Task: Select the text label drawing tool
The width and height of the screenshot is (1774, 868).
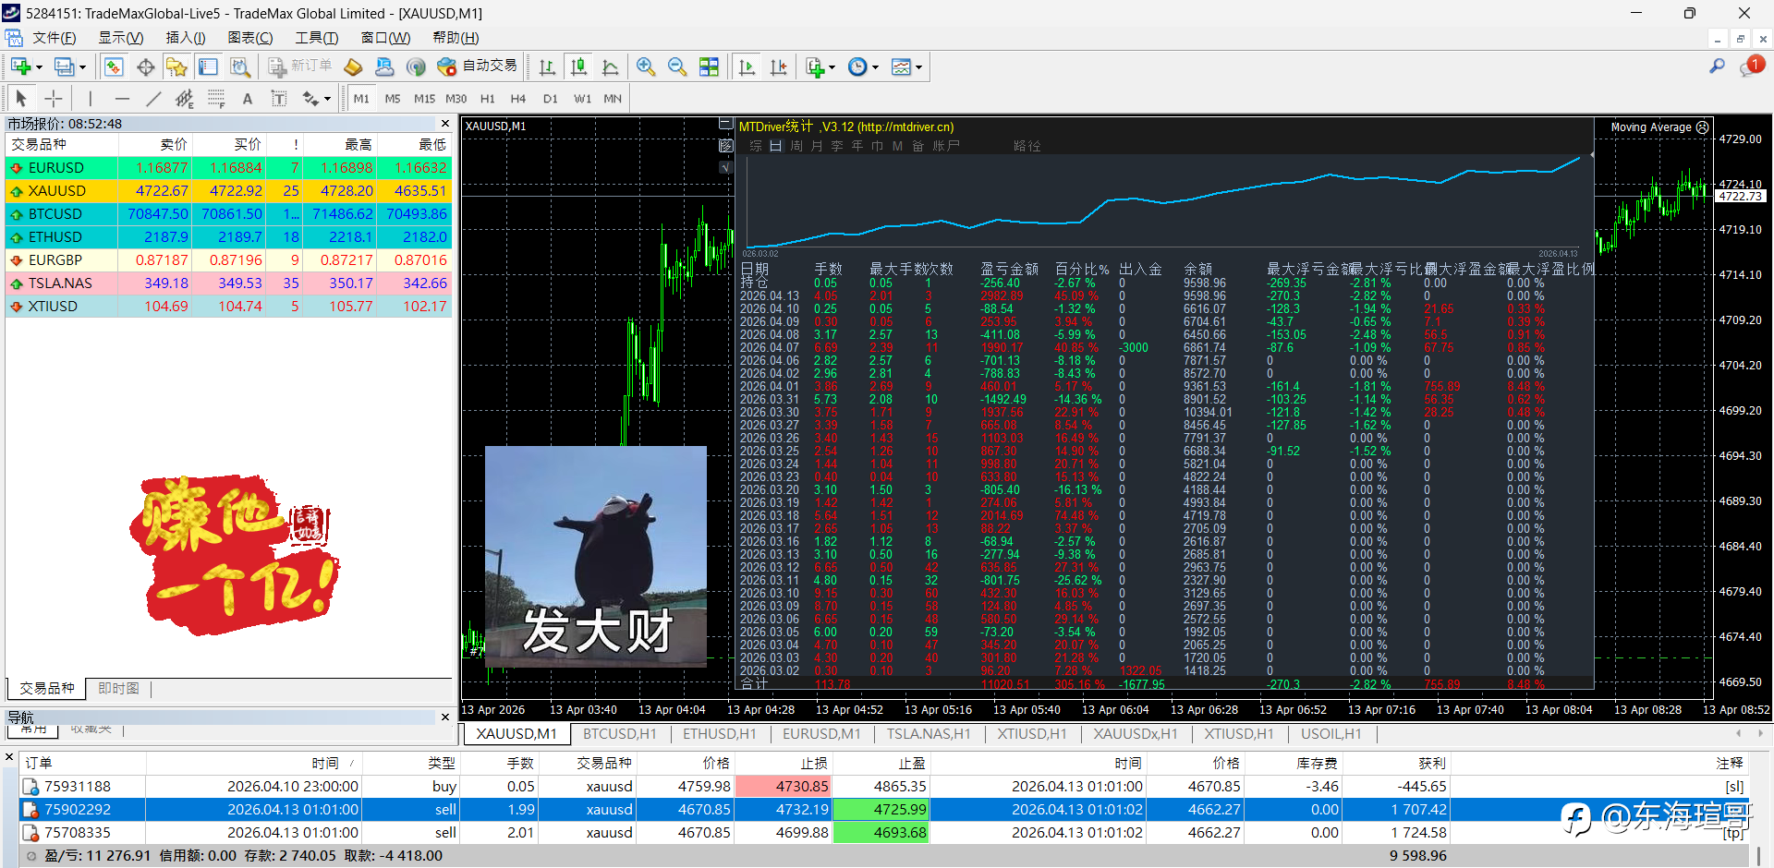Action: (x=247, y=99)
